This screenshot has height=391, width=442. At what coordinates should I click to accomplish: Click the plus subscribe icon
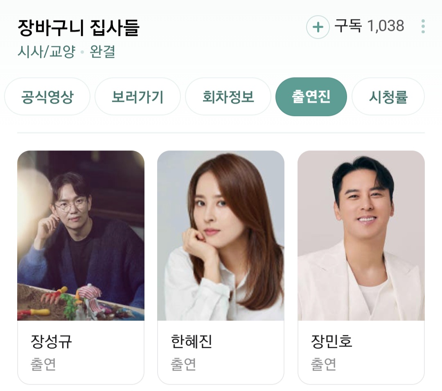pos(318,27)
